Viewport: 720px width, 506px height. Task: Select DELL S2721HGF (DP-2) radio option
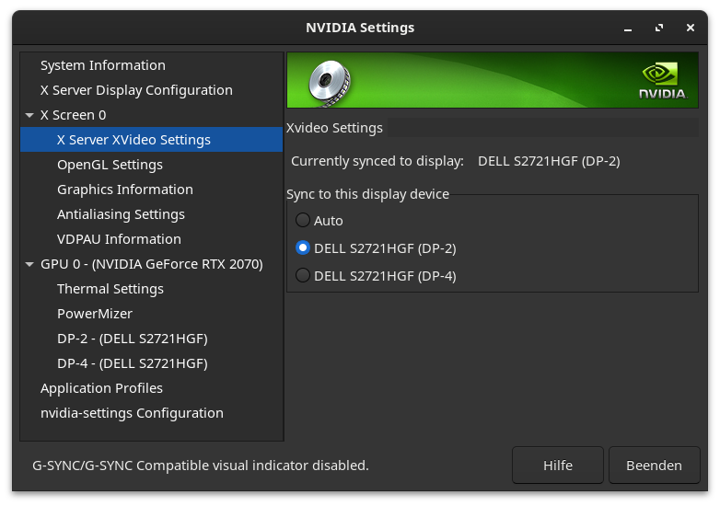[x=303, y=247]
